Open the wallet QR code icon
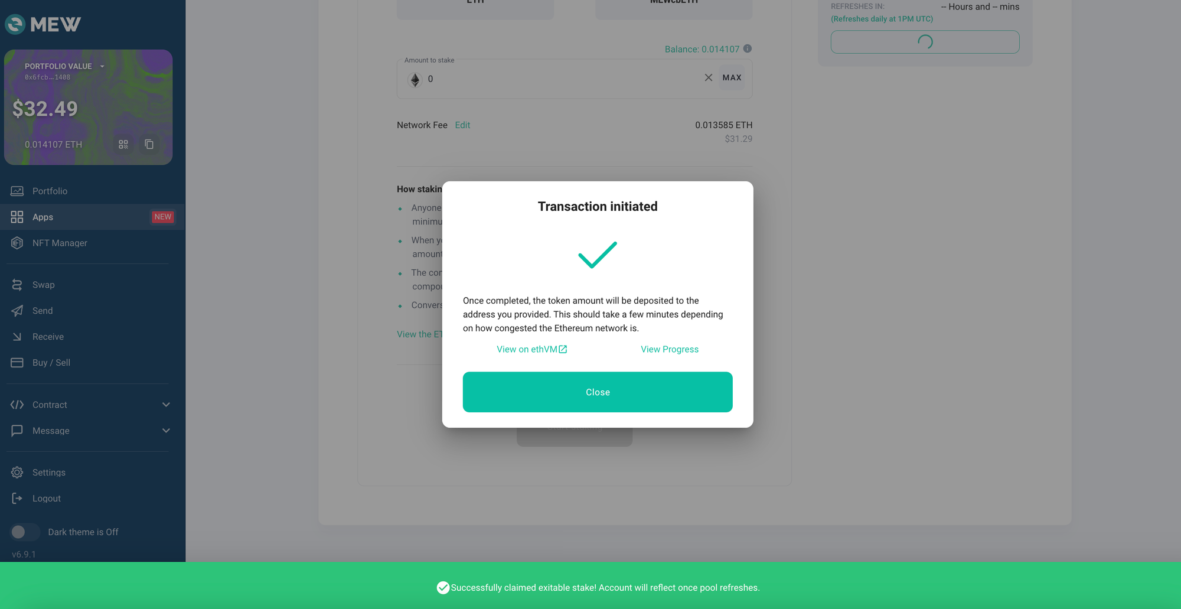 point(123,144)
